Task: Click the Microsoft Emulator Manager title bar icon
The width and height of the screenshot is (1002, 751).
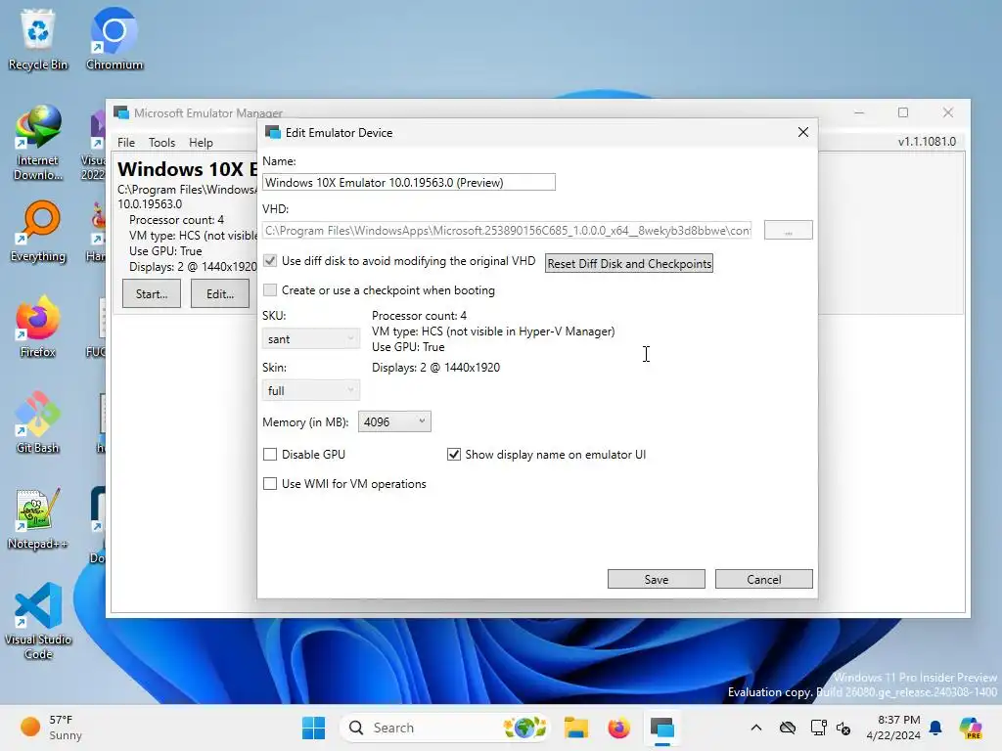Action: pyautogui.click(x=120, y=112)
